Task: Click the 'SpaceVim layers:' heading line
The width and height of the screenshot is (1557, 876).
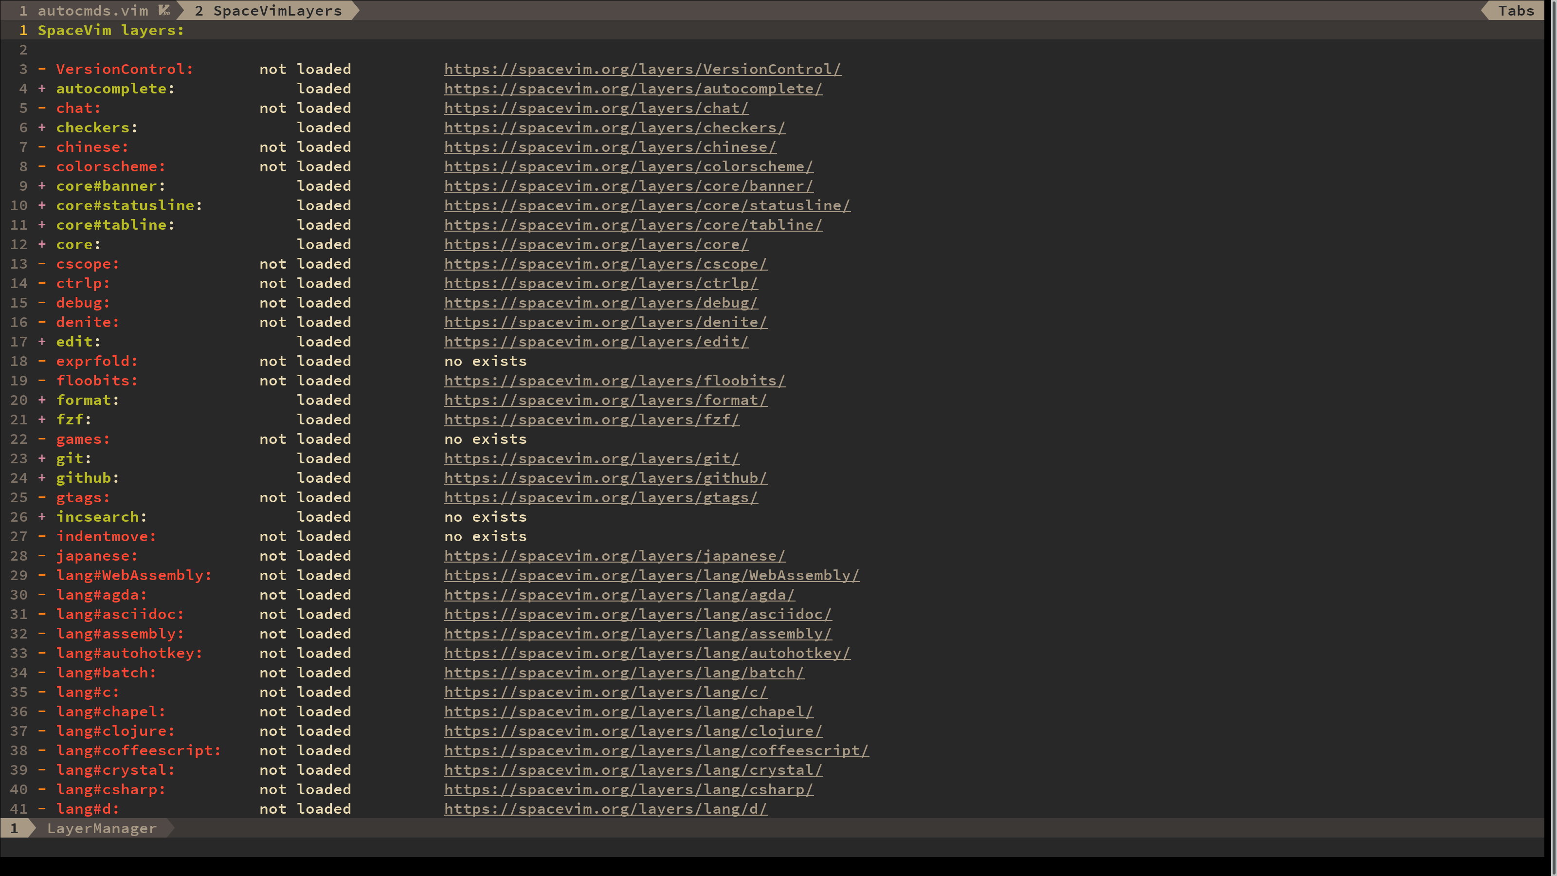Action: pyautogui.click(x=110, y=30)
